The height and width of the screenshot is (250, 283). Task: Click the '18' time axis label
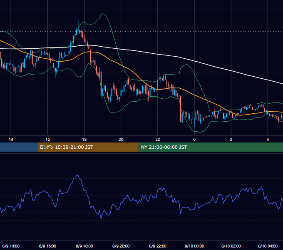pos(84,140)
